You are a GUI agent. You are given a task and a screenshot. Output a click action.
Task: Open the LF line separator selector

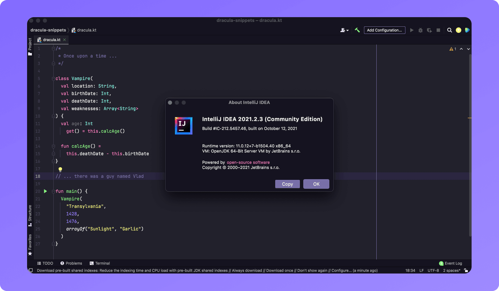click(421, 270)
